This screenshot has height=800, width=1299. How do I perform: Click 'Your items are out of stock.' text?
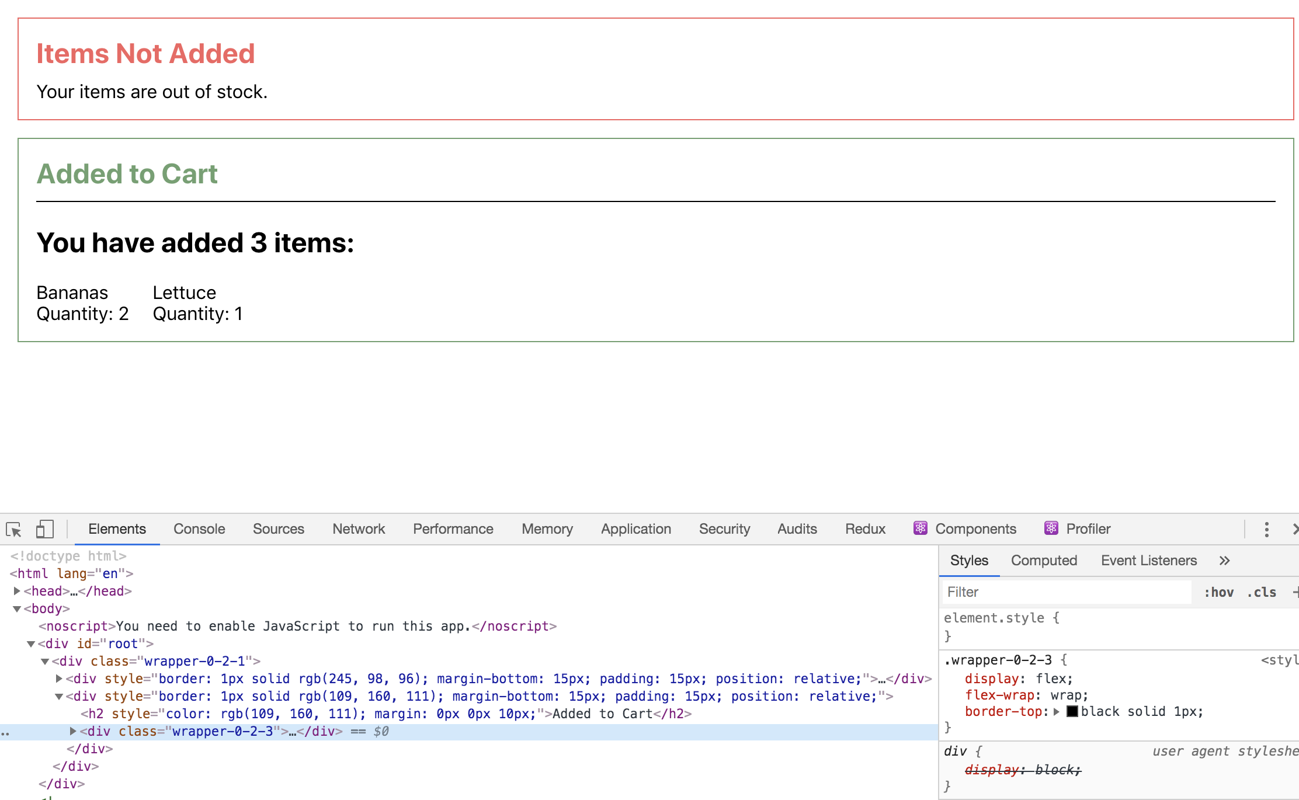coord(152,92)
